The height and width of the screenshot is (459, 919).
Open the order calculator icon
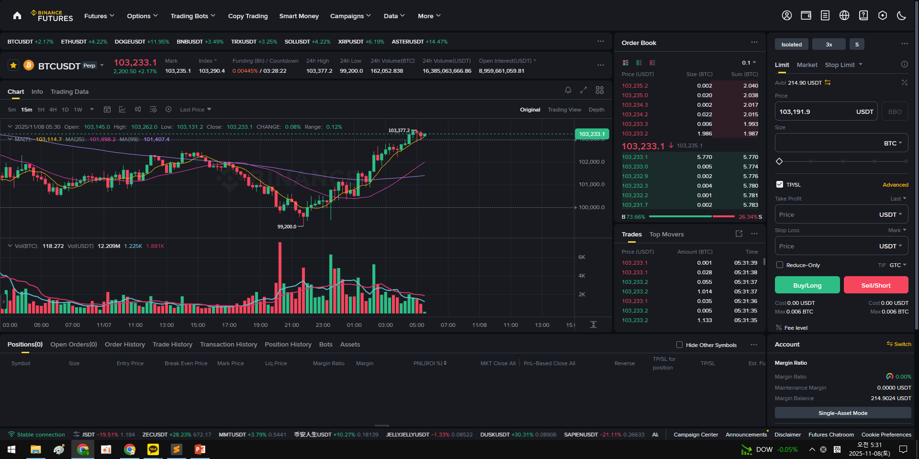point(905,83)
